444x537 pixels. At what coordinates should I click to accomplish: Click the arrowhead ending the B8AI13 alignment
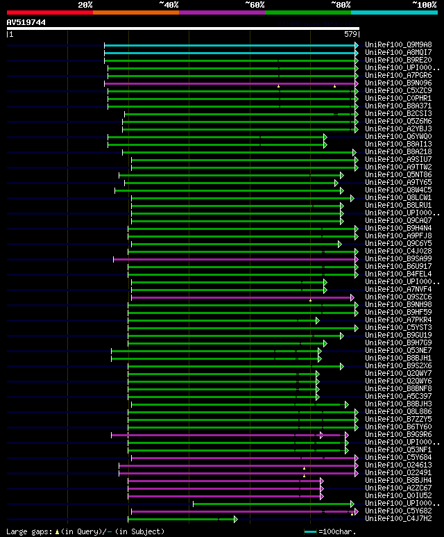pyautogui.click(x=325, y=145)
